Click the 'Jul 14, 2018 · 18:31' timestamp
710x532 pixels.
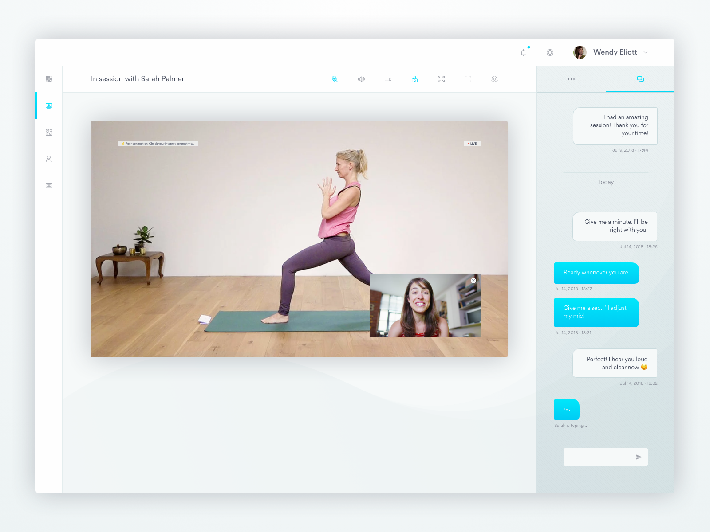[572, 333]
